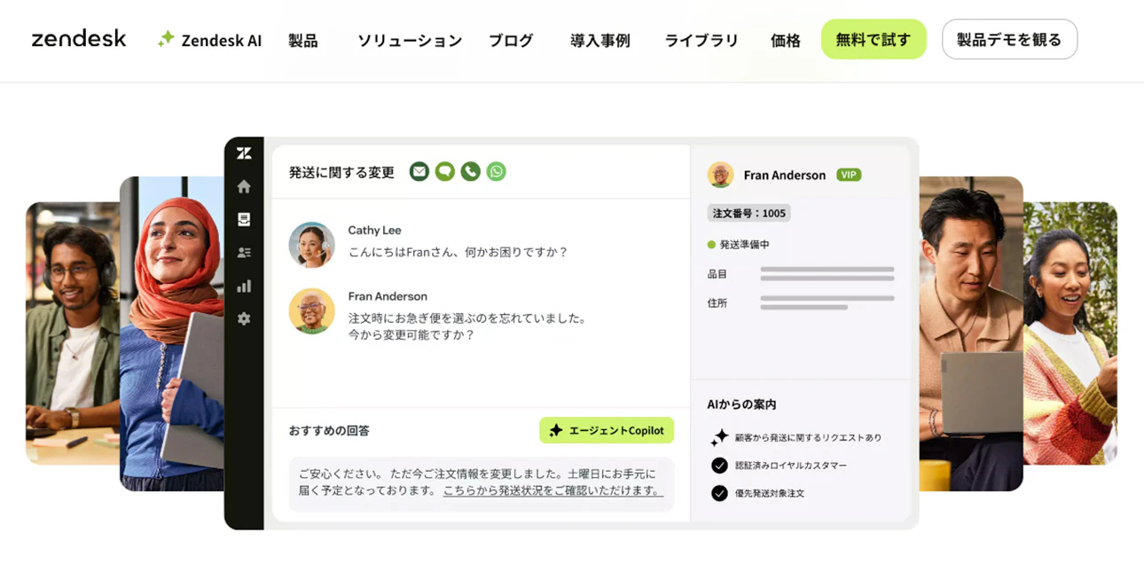Click the name Fran Anderson in the customer panel

tap(785, 176)
